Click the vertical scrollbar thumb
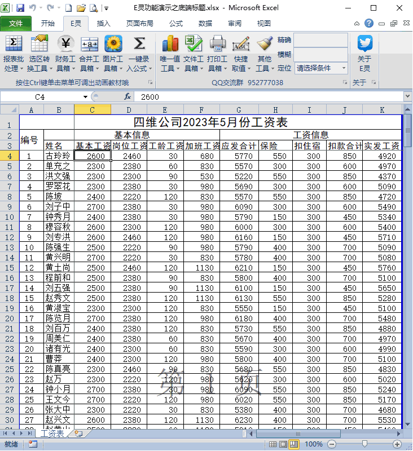Screen dimensions: 413x451 pos(407,131)
